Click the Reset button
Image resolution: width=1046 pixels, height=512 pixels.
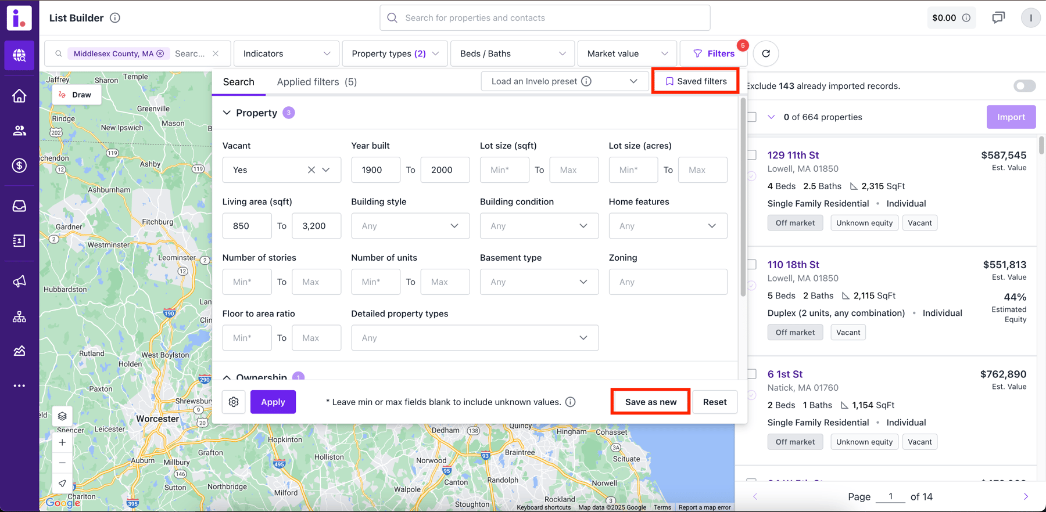(x=715, y=402)
